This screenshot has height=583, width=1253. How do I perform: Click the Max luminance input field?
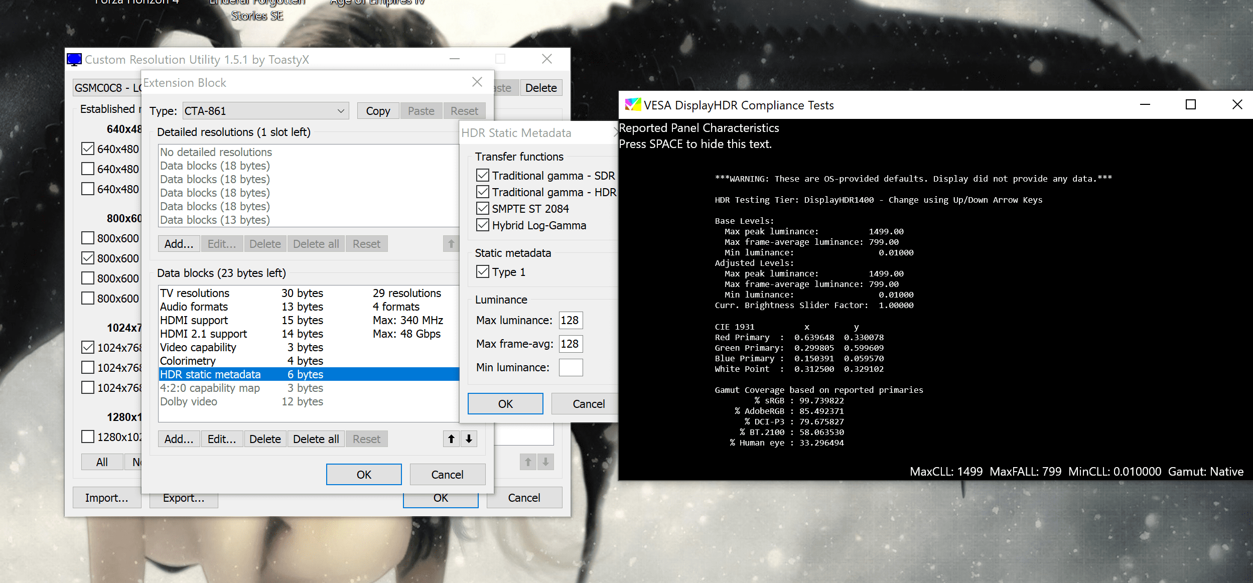(x=571, y=320)
